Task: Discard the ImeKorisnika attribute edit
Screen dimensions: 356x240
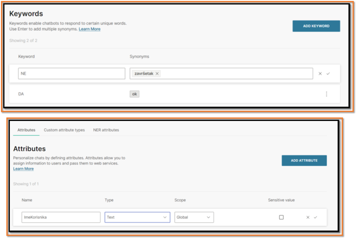Action: [x=308, y=217]
